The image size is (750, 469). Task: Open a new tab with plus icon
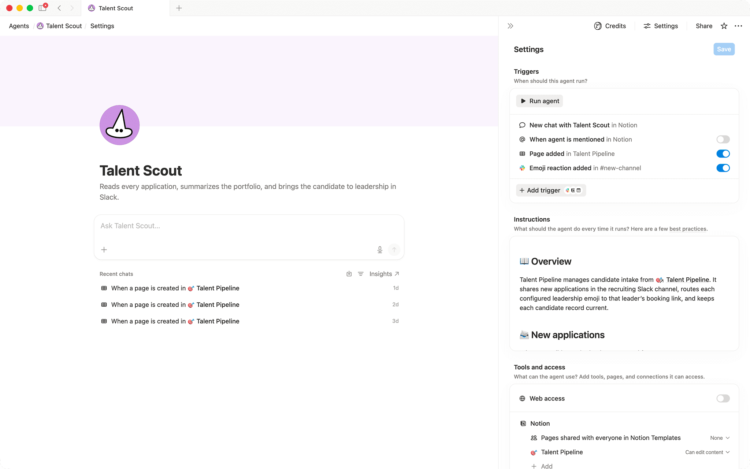point(179,8)
